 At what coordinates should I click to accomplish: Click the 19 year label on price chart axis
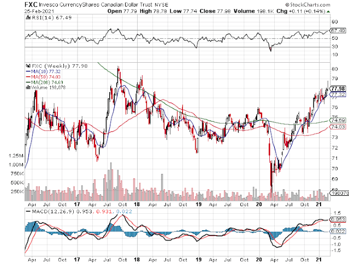click(198, 204)
